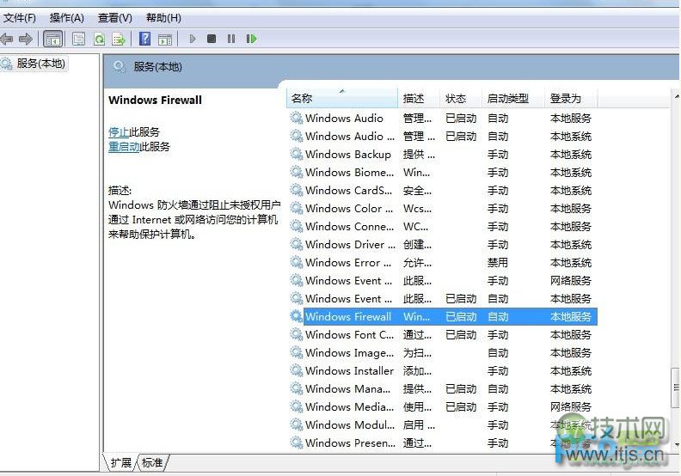Select the Windows Audio service name

pos(344,118)
